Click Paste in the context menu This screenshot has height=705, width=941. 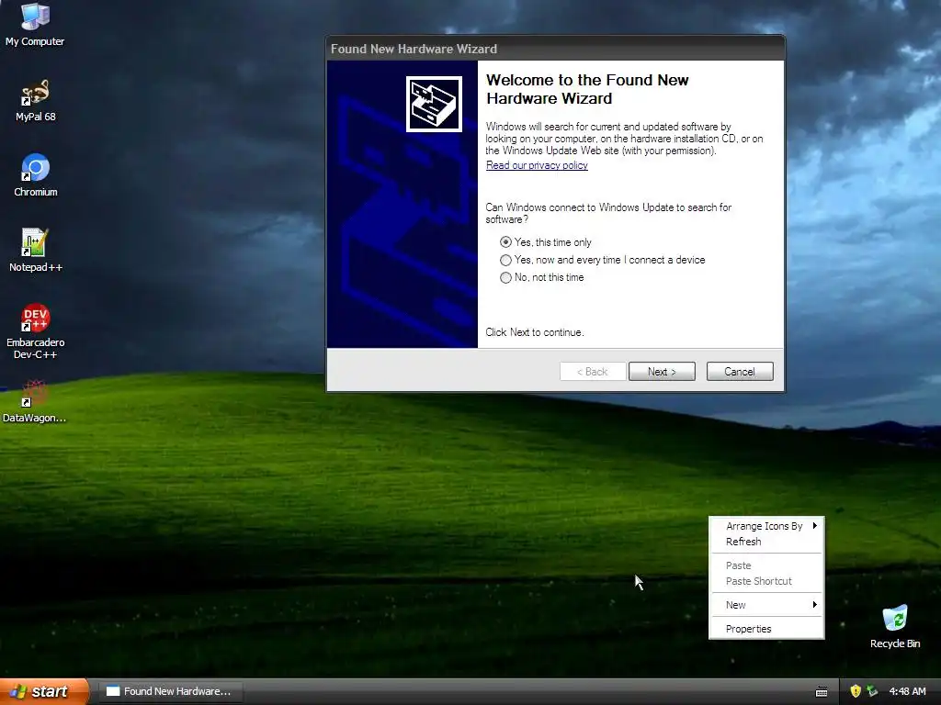click(766, 565)
